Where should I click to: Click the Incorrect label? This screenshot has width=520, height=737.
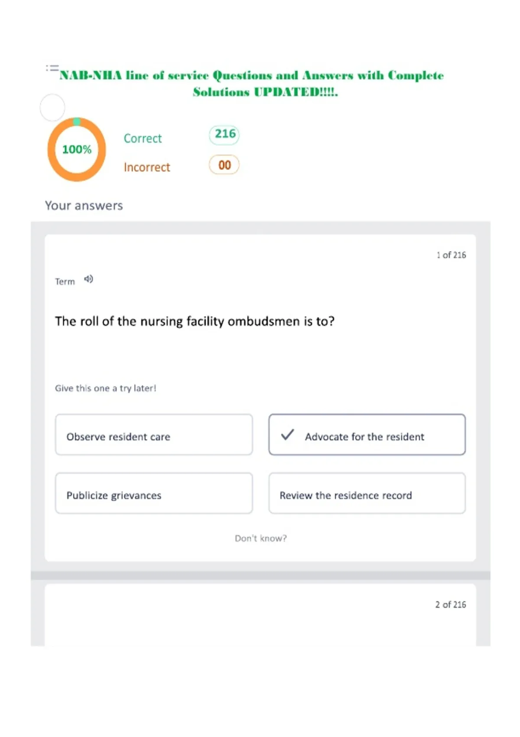147,167
